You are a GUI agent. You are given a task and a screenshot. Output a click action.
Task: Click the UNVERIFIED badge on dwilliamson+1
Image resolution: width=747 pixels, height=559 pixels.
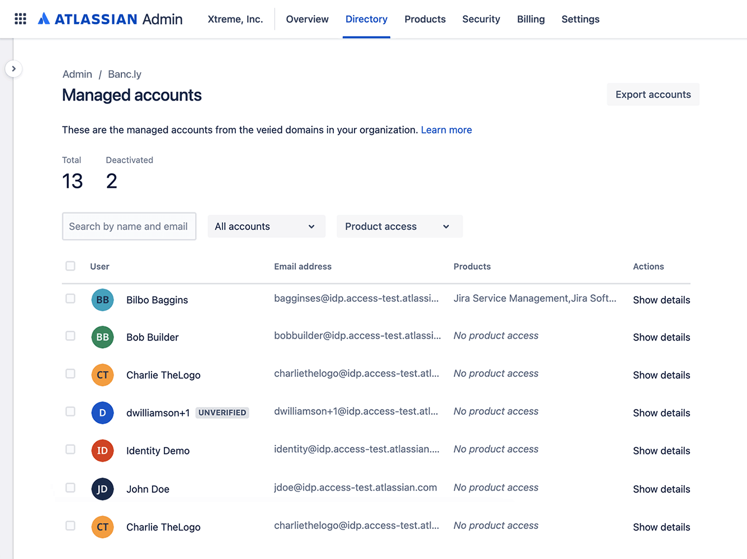222,413
